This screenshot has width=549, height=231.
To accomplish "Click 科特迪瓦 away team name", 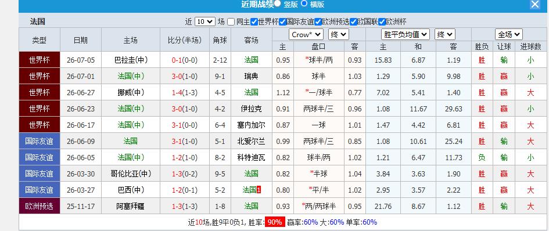I will pyautogui.click(x=252, y=157).
